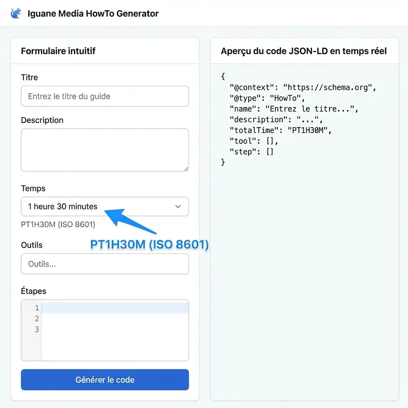Screen dimensions: 408x408
Task: Click inside the Description textarea
Action: click(x=104, y=150)
